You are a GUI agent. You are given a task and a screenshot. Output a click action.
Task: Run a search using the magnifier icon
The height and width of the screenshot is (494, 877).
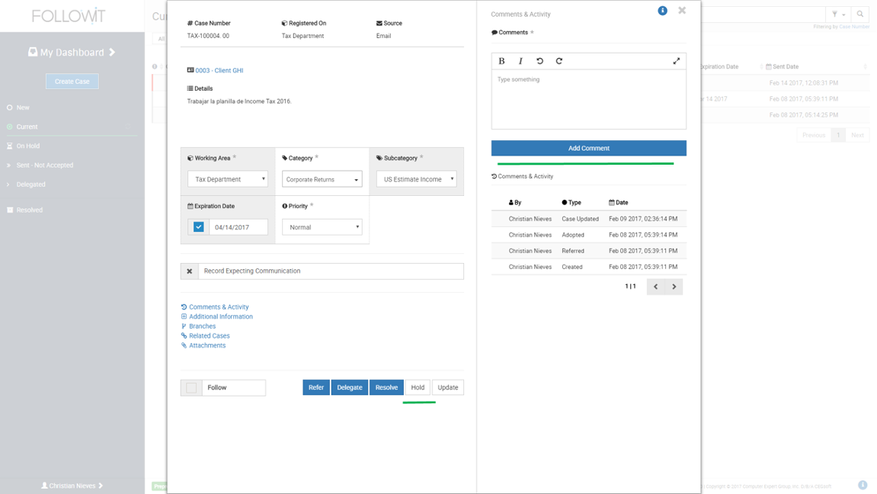point(859,14)
